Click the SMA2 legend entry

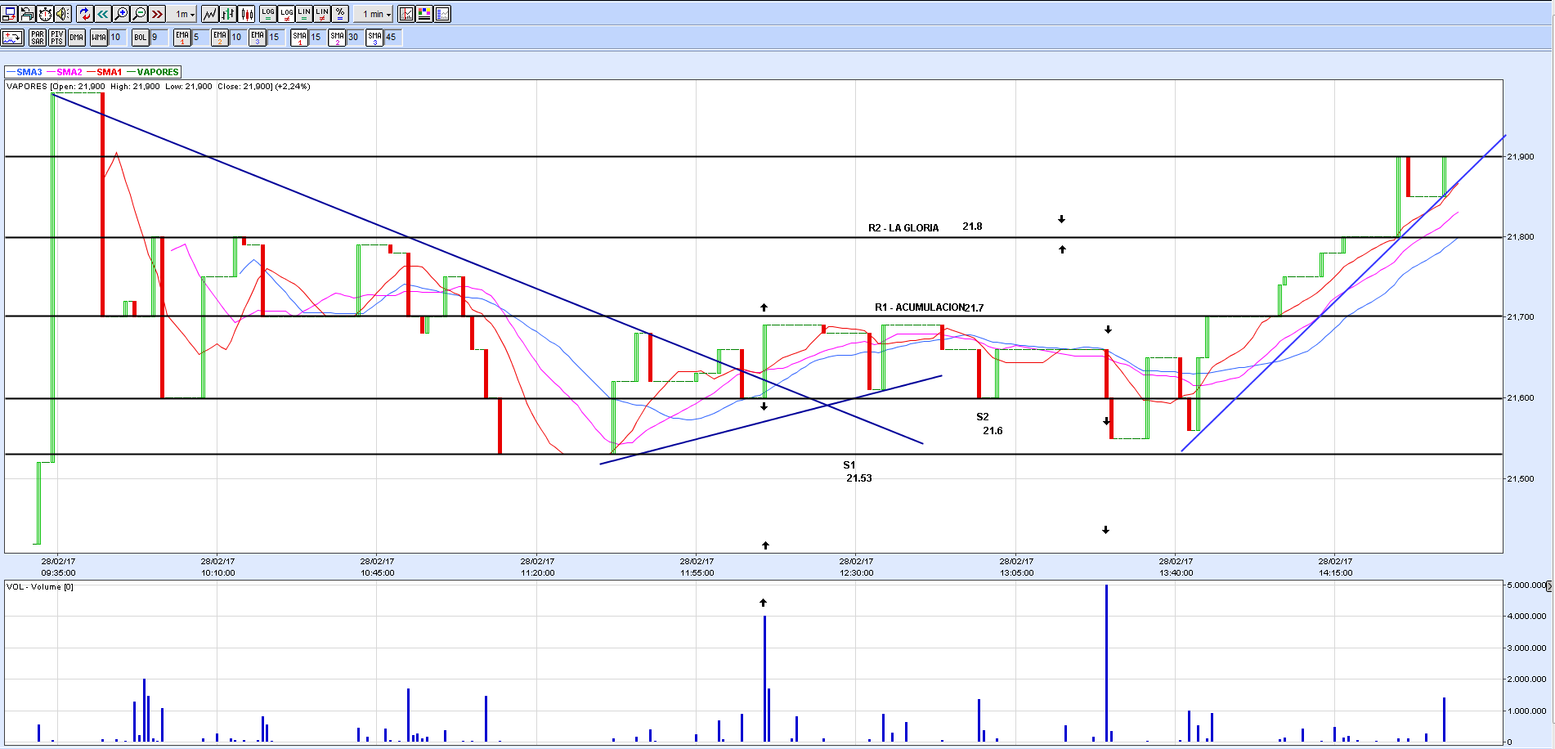65,72
